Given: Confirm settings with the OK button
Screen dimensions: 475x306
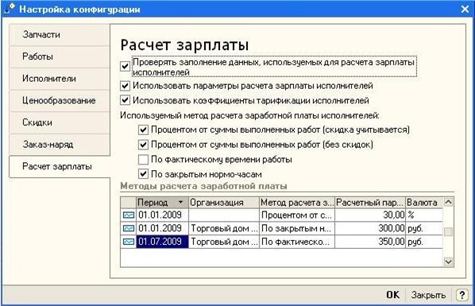Looking at the screenshot, I should point(393,295).
